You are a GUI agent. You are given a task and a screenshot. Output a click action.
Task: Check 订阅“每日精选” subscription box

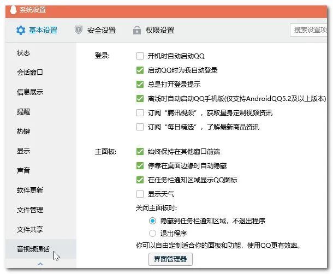(140, 127)
